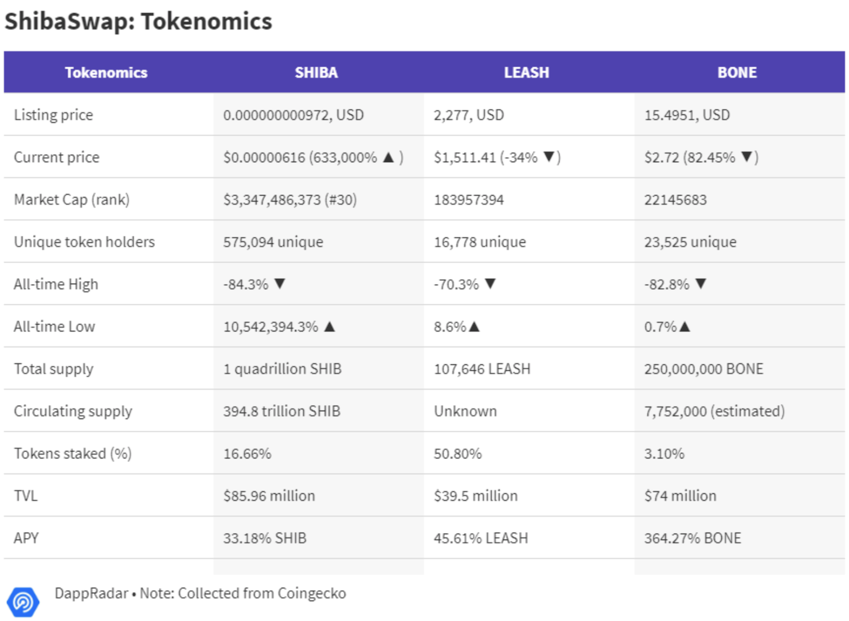Click LEASH all-time high down arrow
849x621 pixels.
click(490, 283)
